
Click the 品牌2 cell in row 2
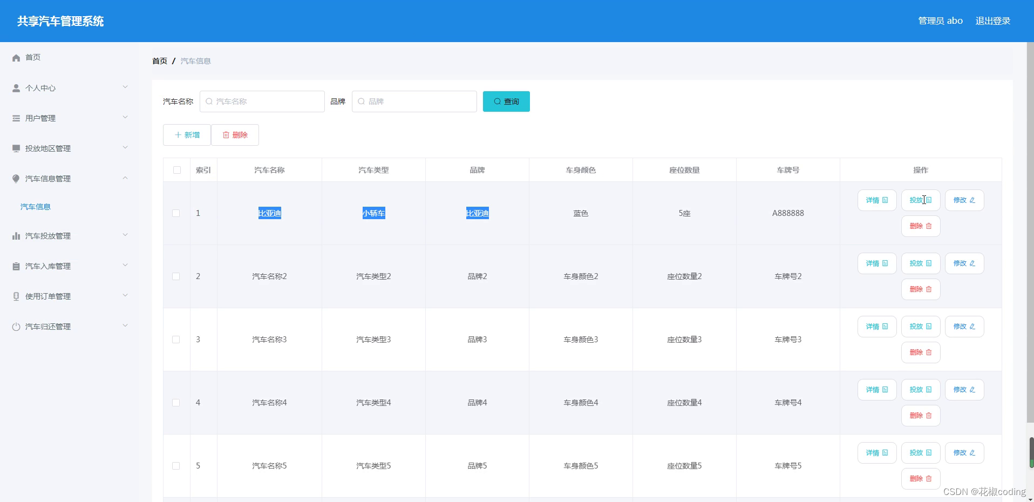coord(477,276)
